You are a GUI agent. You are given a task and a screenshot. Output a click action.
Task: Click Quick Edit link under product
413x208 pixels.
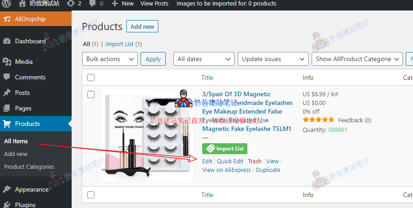tap(230, 161)
